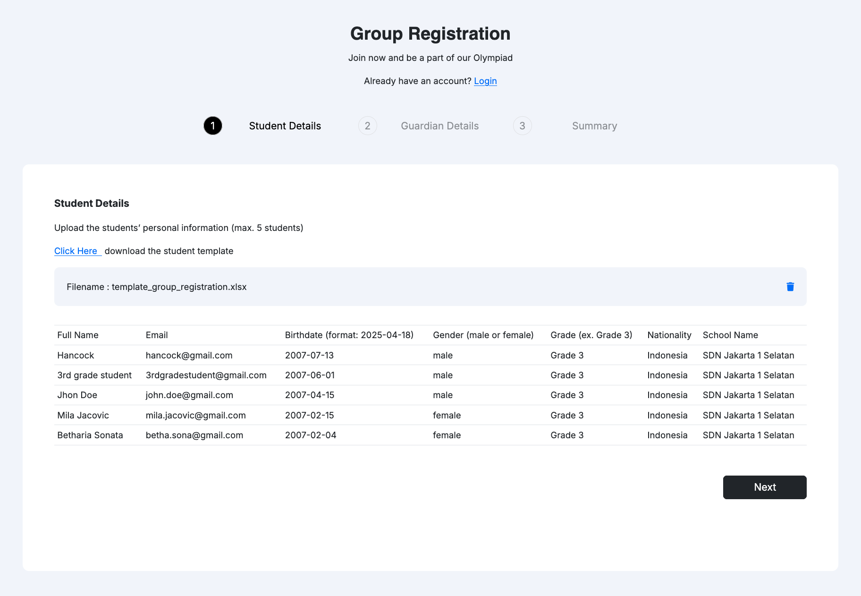Click the 3rdgradestudent@gmail.com email cell
The height and width of the screenshot is (596, 861).
(x=206, y=375)
